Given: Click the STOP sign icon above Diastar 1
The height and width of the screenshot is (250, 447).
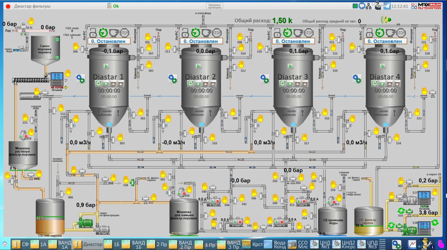Looking at the screenshot, I should click(124, 33).
